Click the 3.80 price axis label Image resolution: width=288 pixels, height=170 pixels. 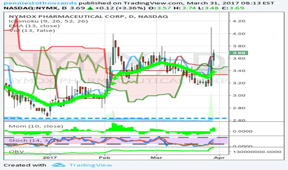click(x=239, y=46)
